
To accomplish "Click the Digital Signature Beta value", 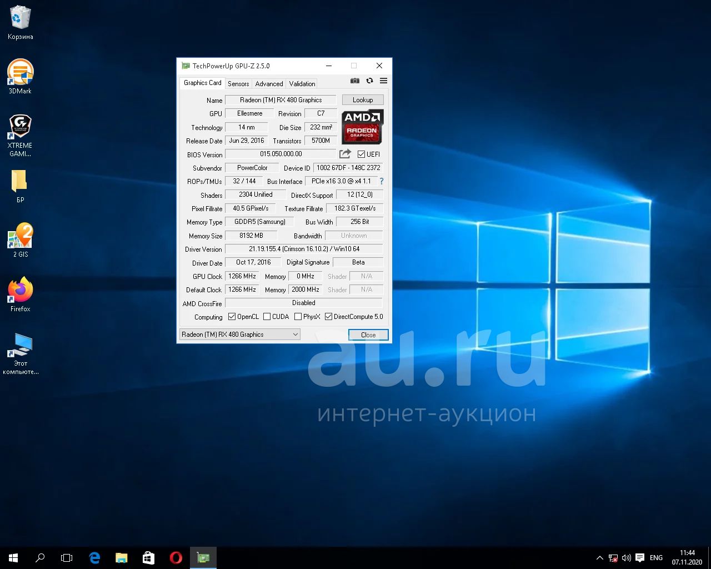I will (x=358, y=262).
